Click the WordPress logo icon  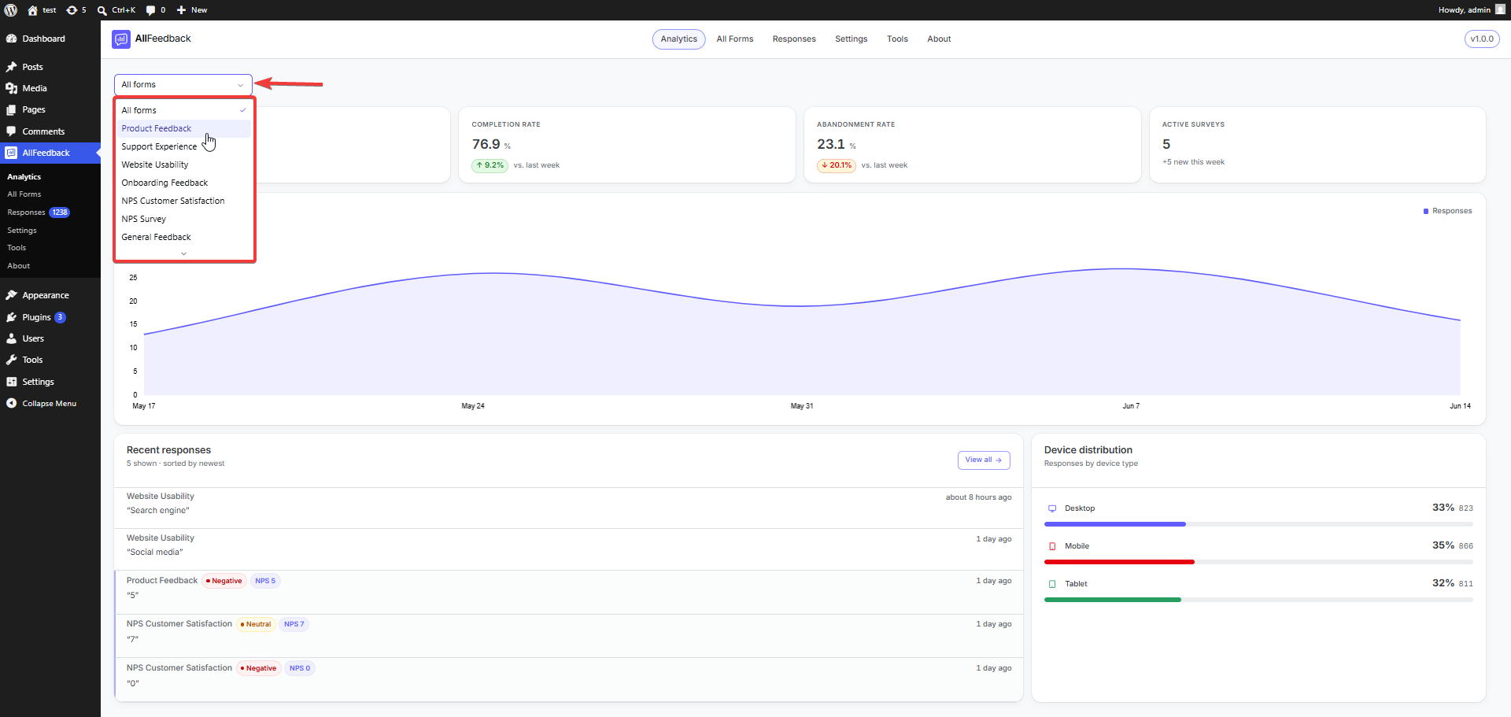(x=11, y=10)
